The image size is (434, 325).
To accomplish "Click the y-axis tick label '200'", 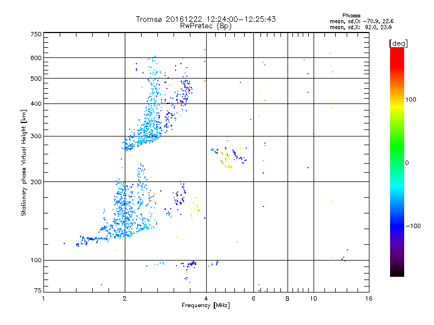I will pyautogui.click(x=36, y=182).
